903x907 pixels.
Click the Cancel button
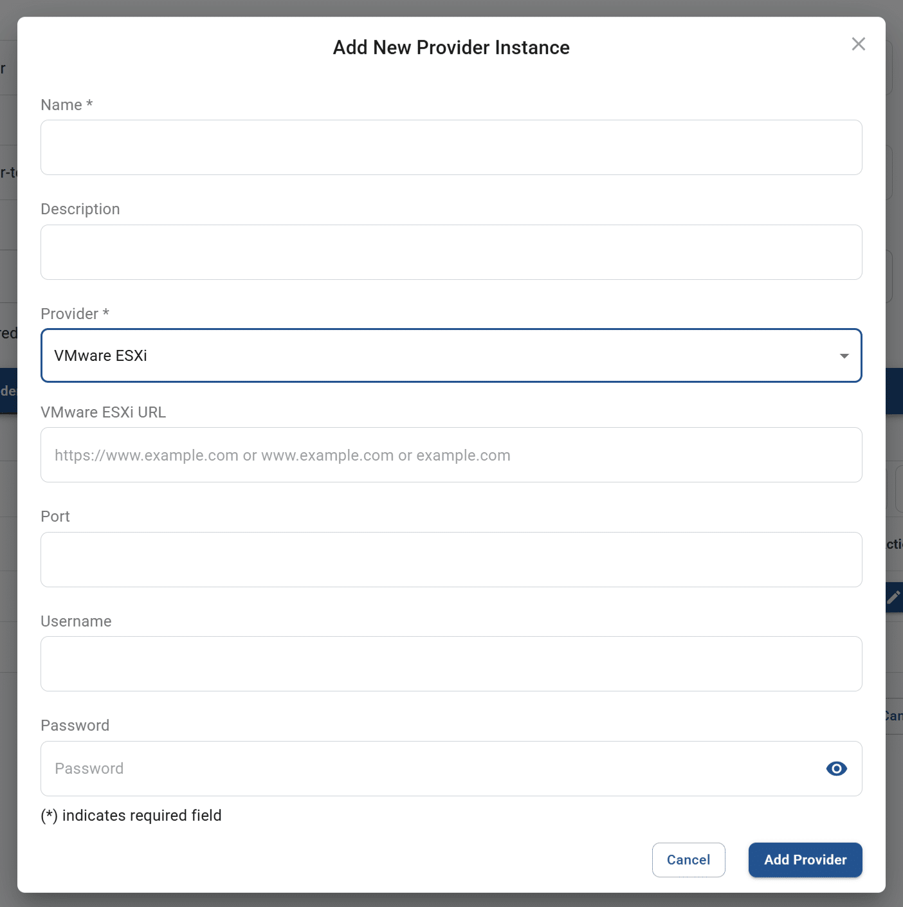pyautogui.click(x=688, y=859)
